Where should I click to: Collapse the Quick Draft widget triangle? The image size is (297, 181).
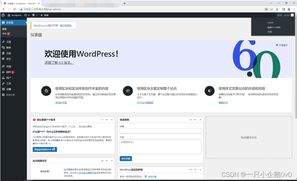[200, 120]
